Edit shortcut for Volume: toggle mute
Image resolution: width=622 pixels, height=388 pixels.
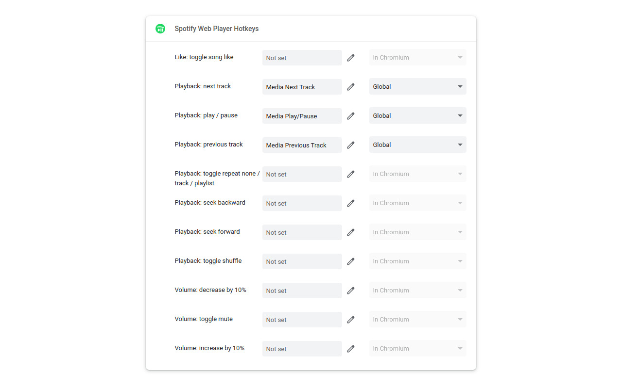pyautogui.click(x=351, y=320)
